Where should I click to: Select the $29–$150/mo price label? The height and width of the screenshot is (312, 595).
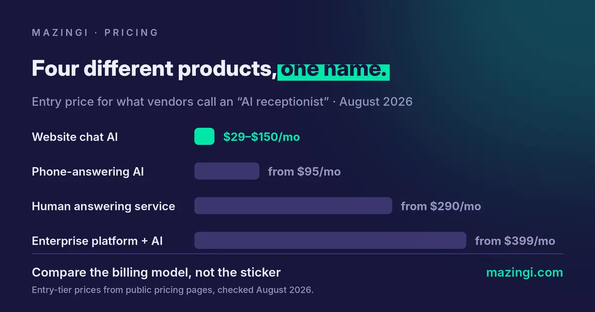click(x=261, y=137)
